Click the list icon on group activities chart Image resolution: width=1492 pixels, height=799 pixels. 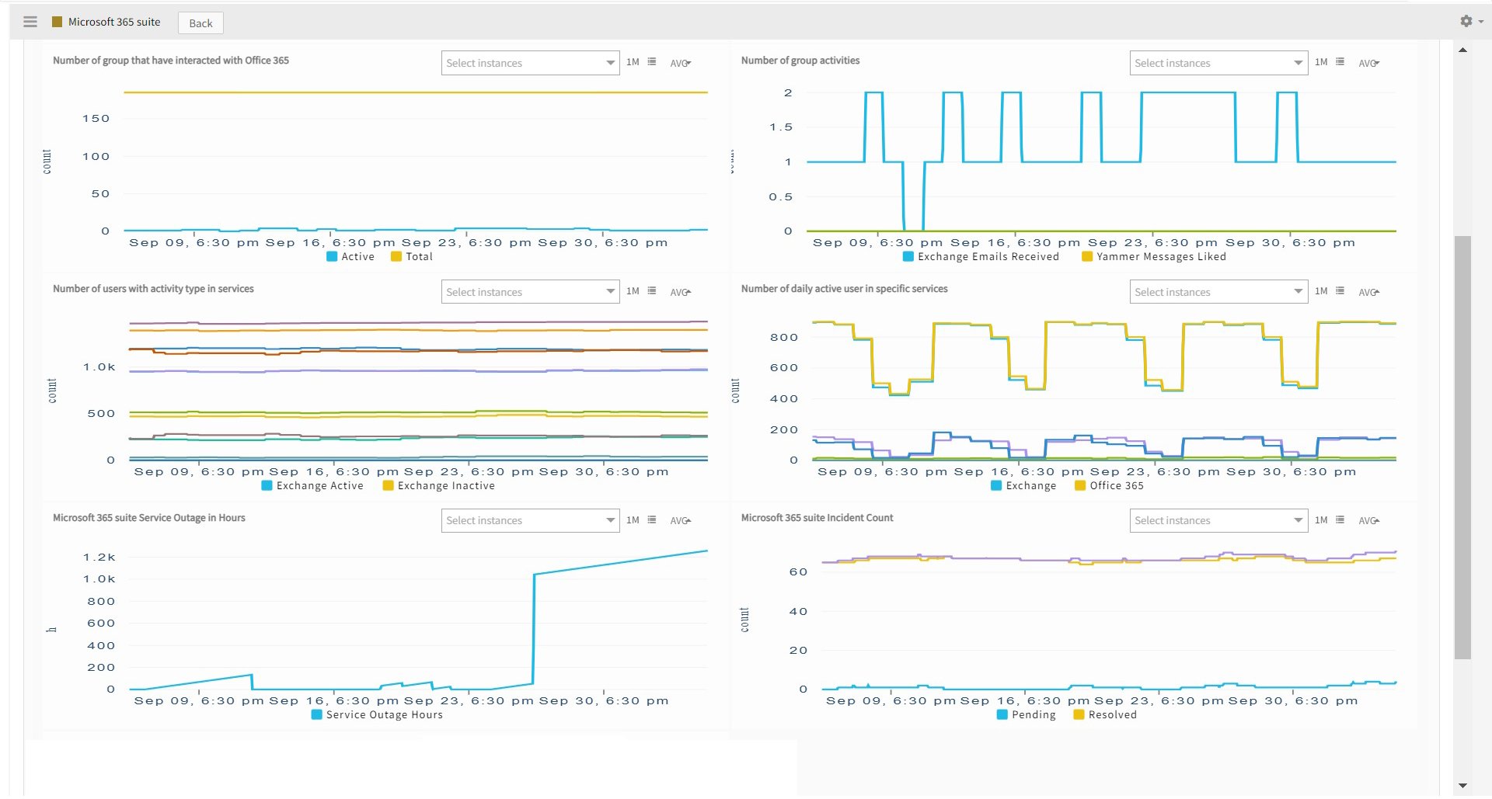(1340, 62)
